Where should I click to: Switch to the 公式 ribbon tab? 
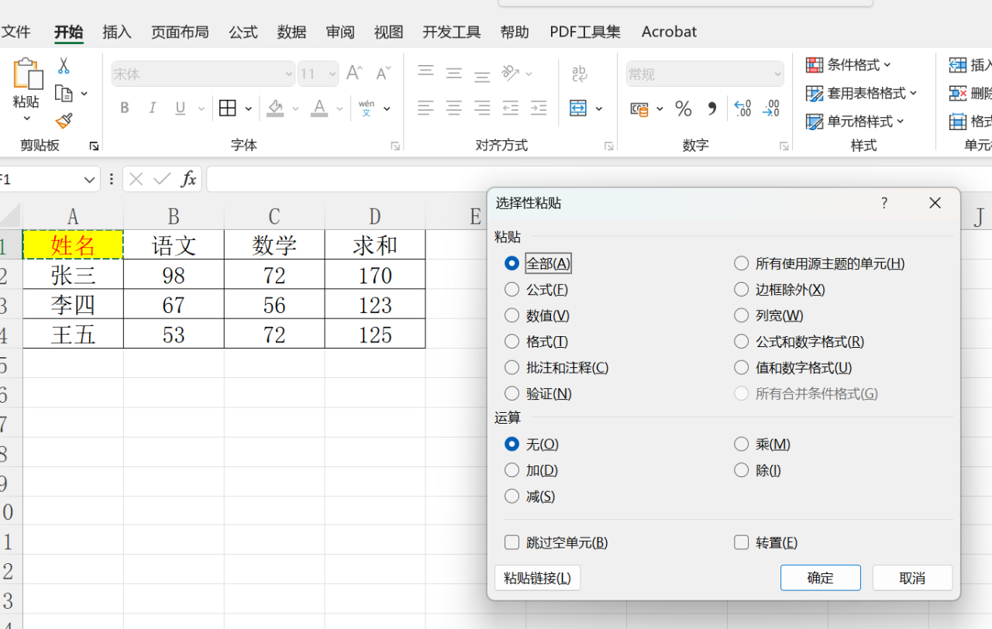coord(243,32)
